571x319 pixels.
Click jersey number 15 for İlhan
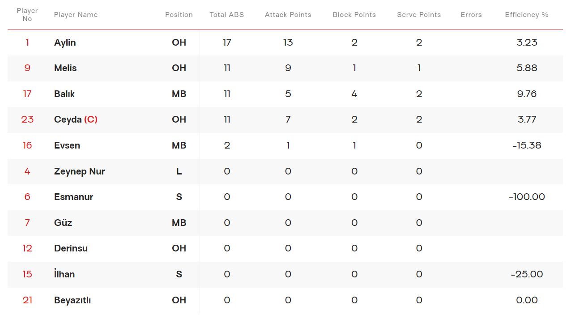(27, 274)
